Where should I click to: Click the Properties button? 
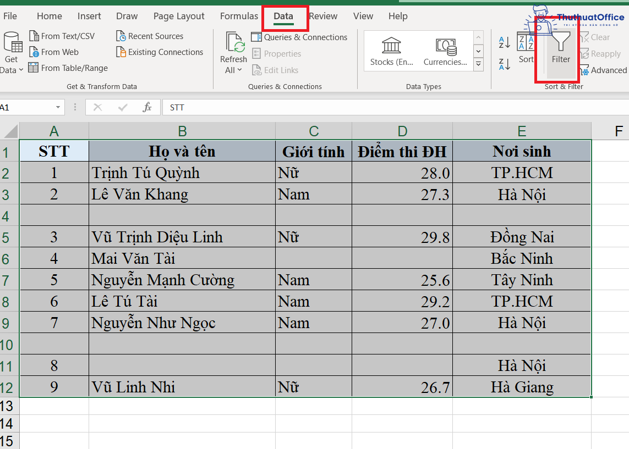pos(277,54)
